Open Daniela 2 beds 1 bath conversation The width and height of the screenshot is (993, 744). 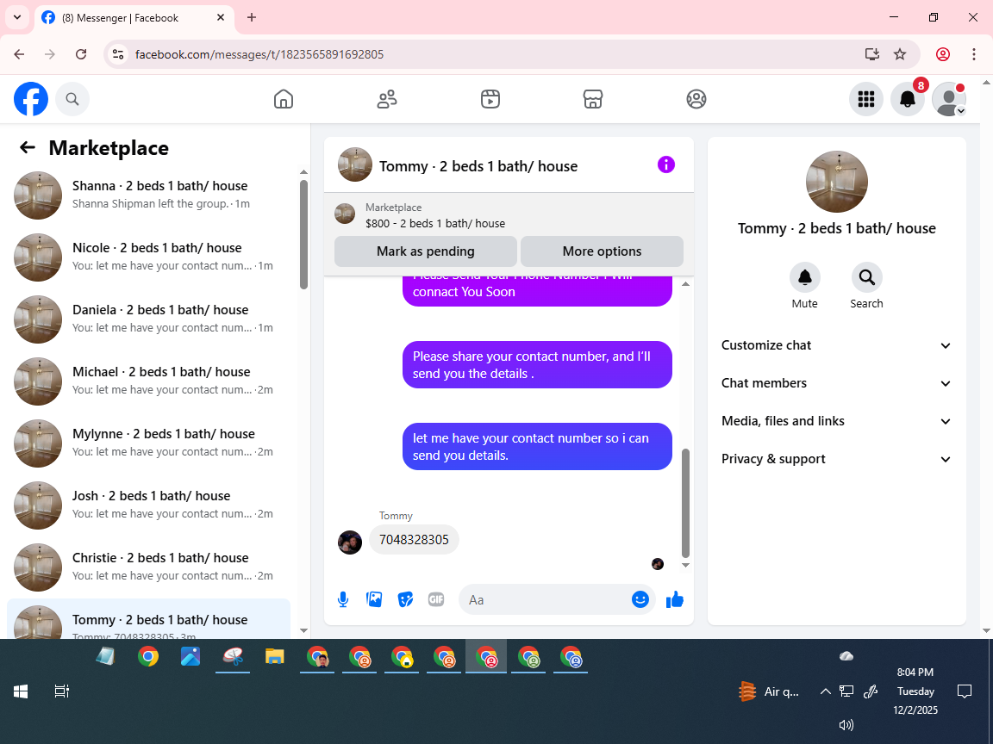coord(149,319)
